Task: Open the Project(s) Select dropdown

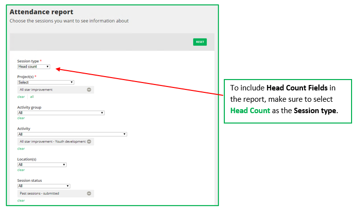Action: [46, 83]
